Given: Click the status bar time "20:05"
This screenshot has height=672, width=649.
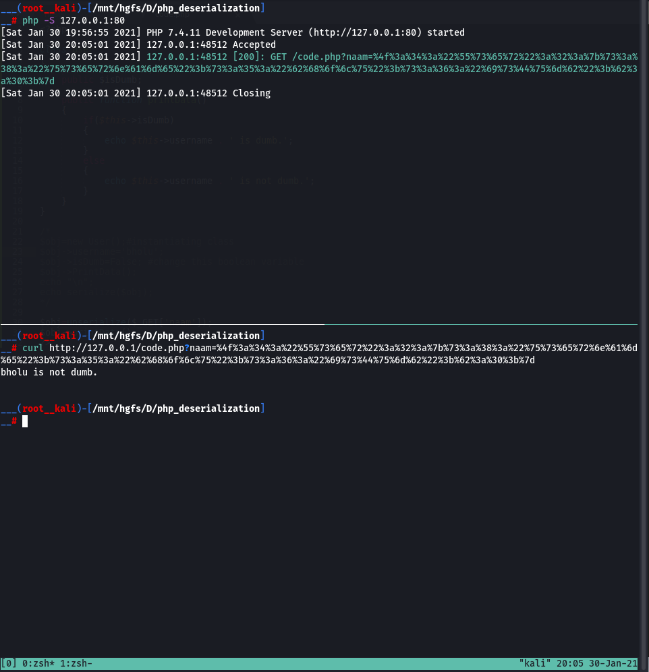Looking at the screenshot, I should [x=570, y=663].
